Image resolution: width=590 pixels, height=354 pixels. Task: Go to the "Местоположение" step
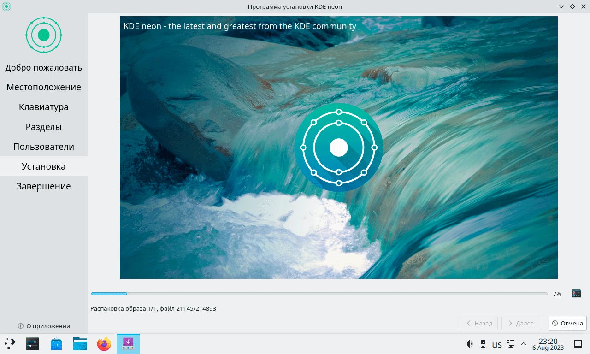pos(44,88)
